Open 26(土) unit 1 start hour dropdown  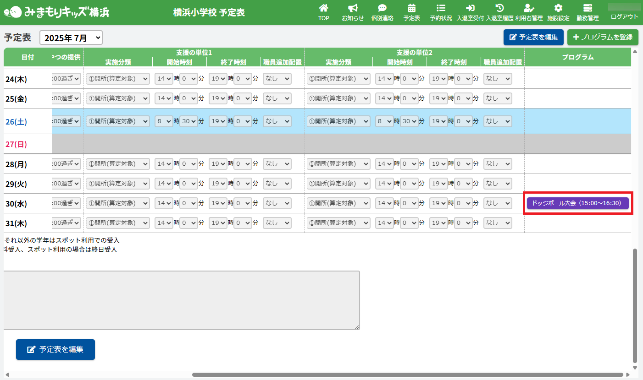coord(163,121)
